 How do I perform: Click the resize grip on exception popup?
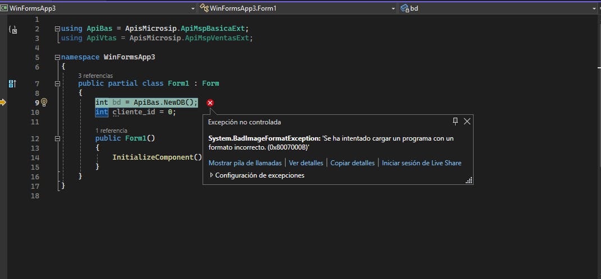pos(469,180)
